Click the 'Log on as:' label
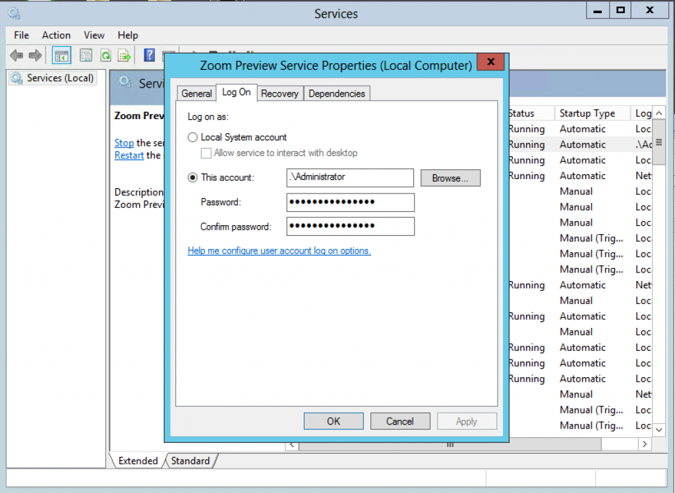The height and width of the screenshot is (493, 675). (x=208, y=117)
